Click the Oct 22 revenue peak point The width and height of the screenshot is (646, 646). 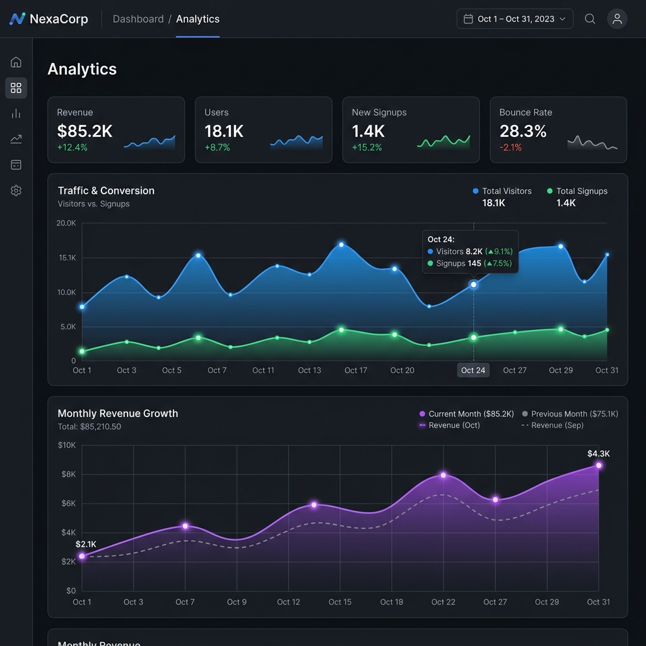(443, 475)
